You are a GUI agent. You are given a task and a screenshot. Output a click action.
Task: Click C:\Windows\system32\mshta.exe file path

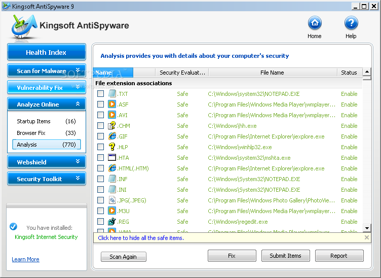tap(249, 158)
